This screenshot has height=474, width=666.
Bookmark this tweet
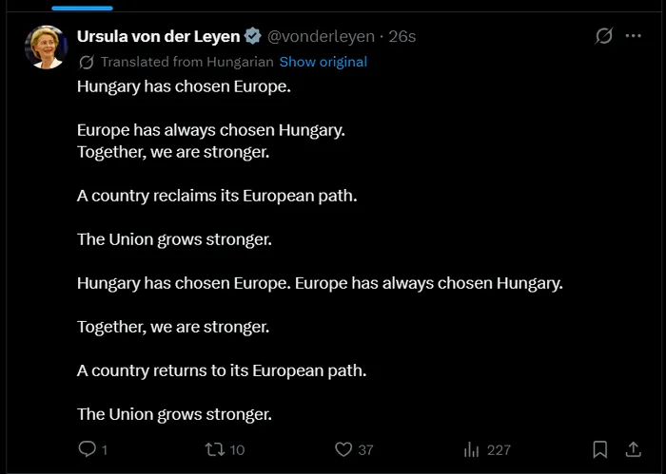point(600,448)
